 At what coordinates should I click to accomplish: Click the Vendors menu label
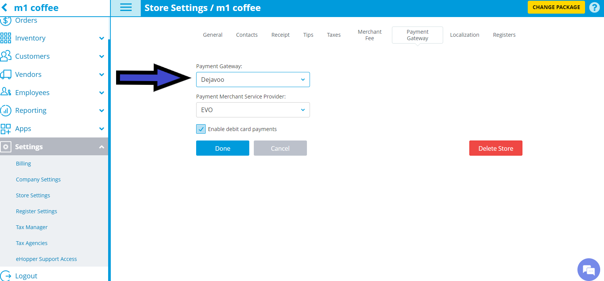[x=28, y=75]
